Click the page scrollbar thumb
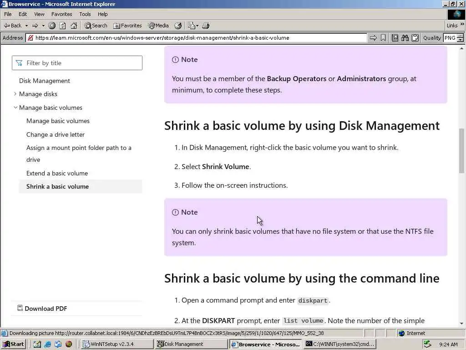This screenshot has height=350, width=466. (461, 150)
